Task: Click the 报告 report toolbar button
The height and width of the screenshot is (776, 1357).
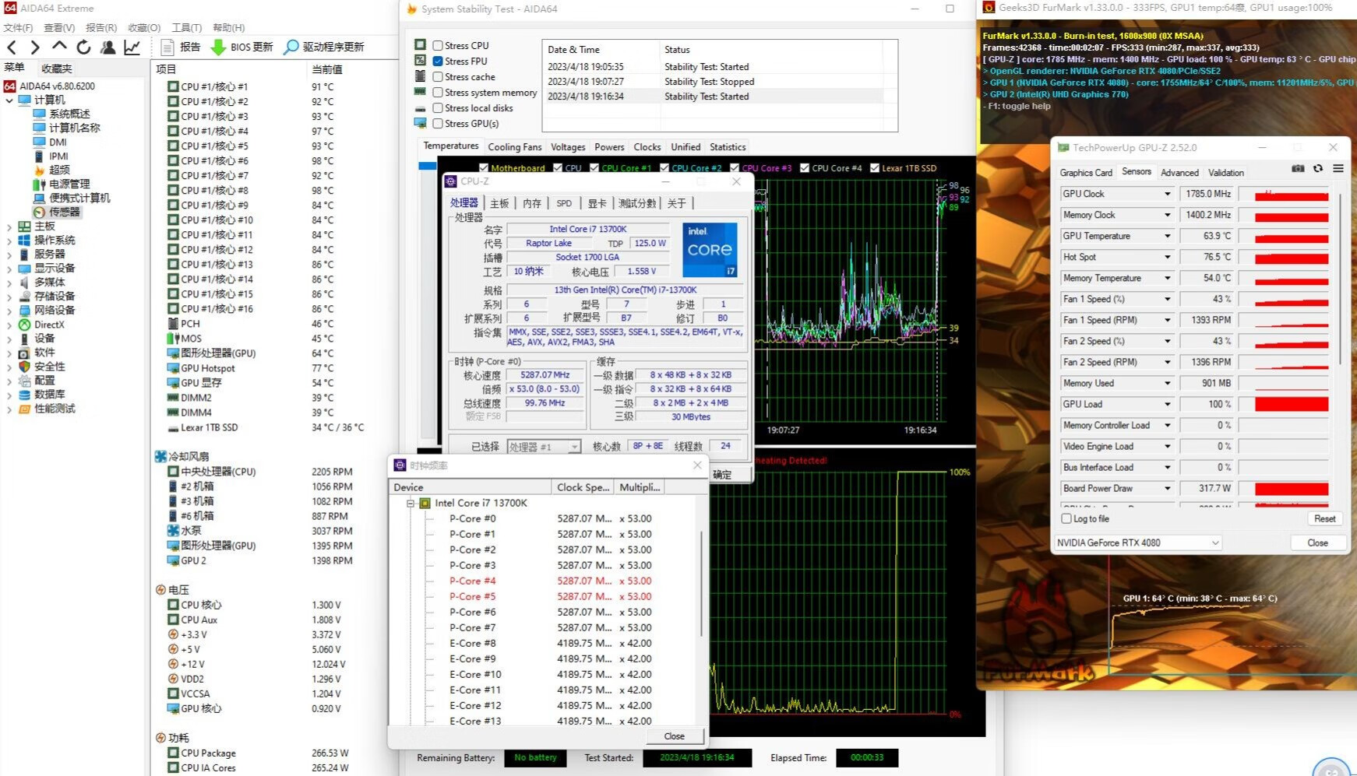Action: 180,47
